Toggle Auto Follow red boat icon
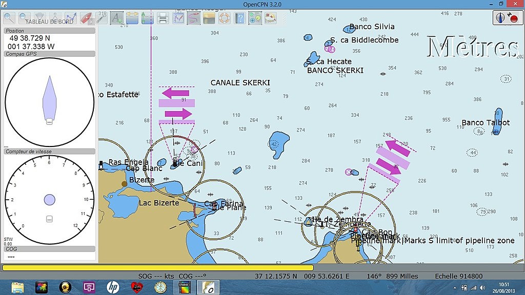525x295 pixels. 86,18
